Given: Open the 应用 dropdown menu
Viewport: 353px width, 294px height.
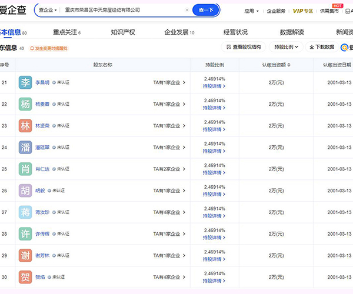Looking at the screenshot, I should pyautogui.click(x=251, y=11).
